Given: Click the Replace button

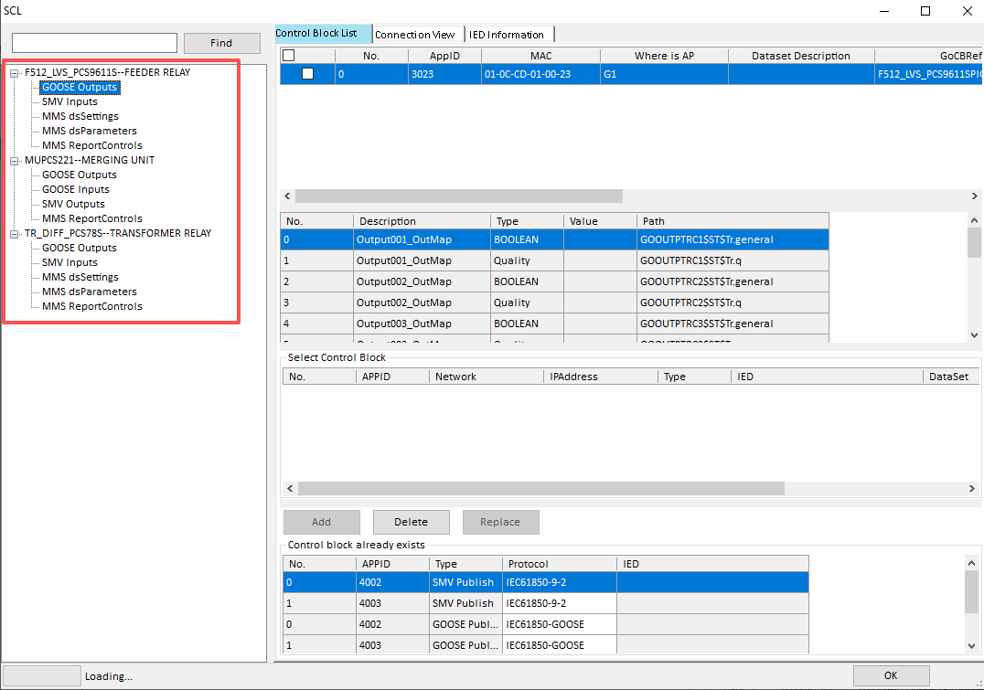Looking at the screenshot, I should tap(500, 522).
